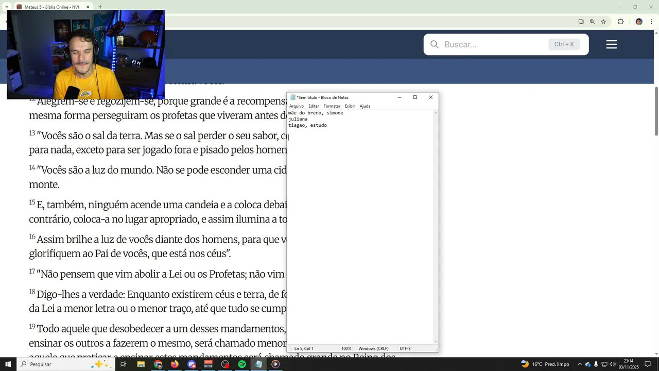Open the Chrome three-dot menu
This screenshot has width=659, height=371.
651,22
